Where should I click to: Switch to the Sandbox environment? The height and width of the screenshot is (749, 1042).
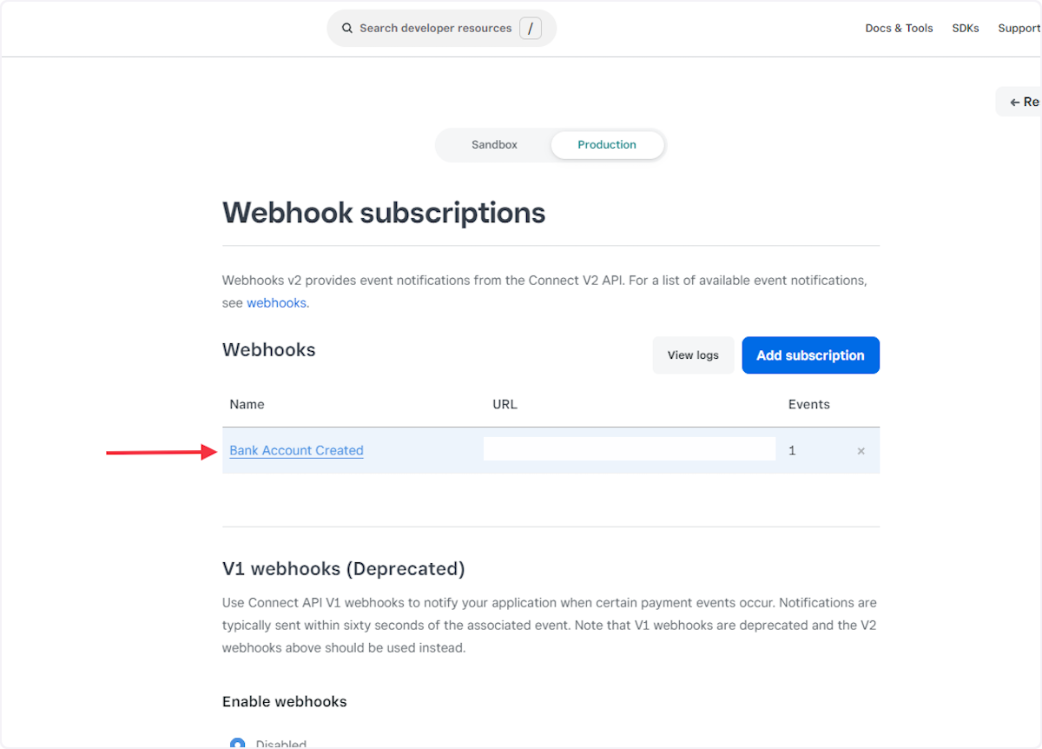pos(494,144)
